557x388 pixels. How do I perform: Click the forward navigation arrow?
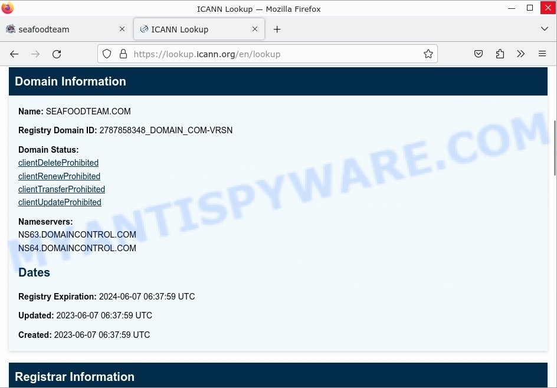tap(35, 54)
